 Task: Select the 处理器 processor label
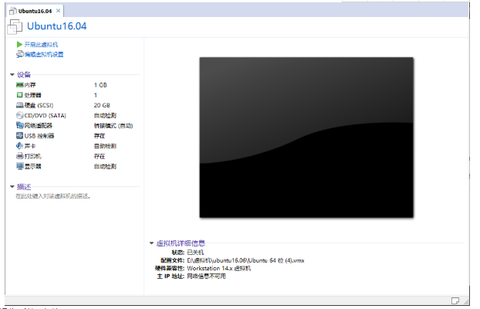[x=32, y=95]
